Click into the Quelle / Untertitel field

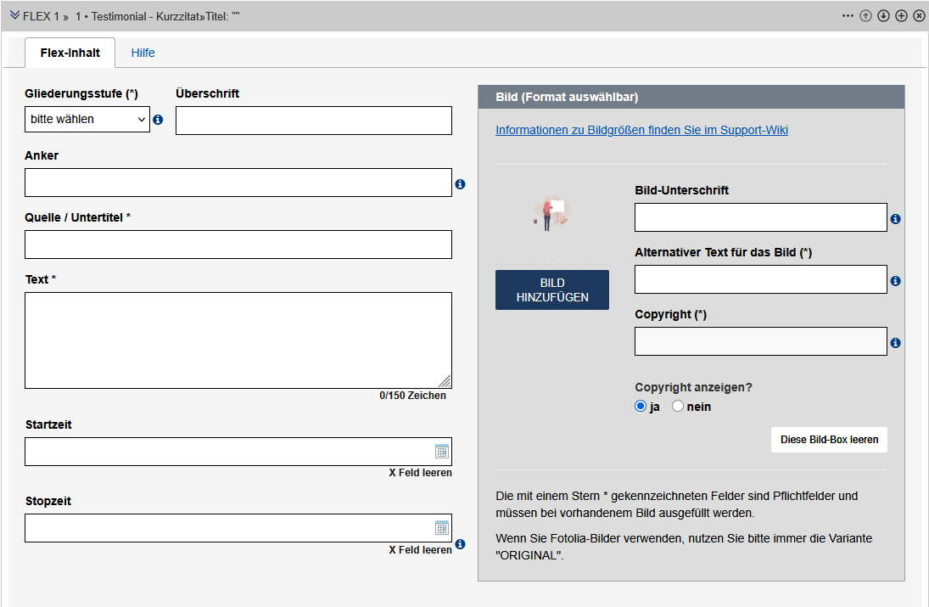pyautogui.click(x=238, y=244)
